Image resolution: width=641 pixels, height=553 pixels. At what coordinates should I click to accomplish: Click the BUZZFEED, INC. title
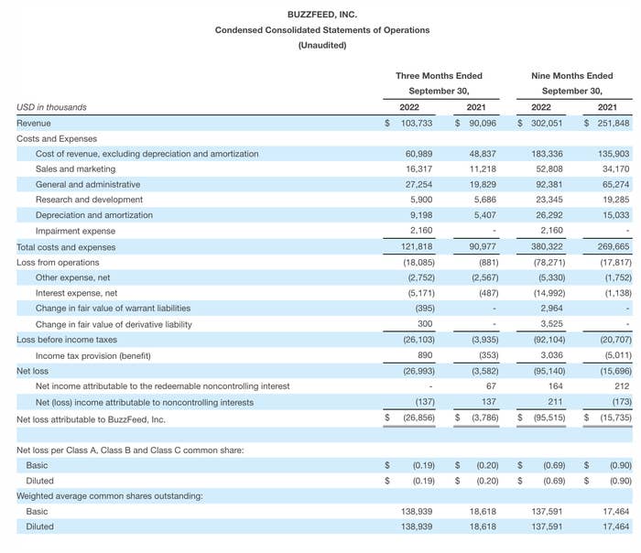click(322, 15)
